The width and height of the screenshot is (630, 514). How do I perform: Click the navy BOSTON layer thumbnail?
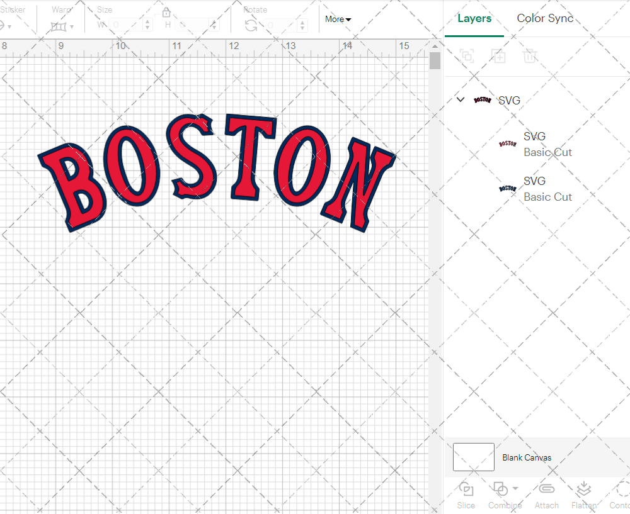point(507,189)
